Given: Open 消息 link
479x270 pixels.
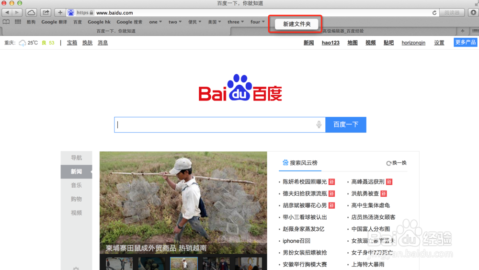Looking at the screenshot, I should tap(103, 43).
